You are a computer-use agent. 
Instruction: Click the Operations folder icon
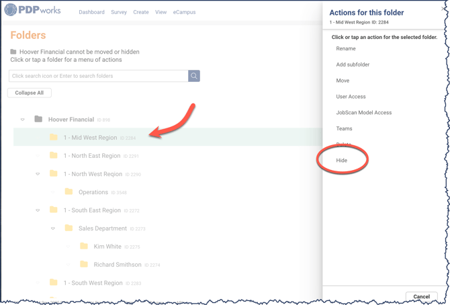(x=69, y=191)
